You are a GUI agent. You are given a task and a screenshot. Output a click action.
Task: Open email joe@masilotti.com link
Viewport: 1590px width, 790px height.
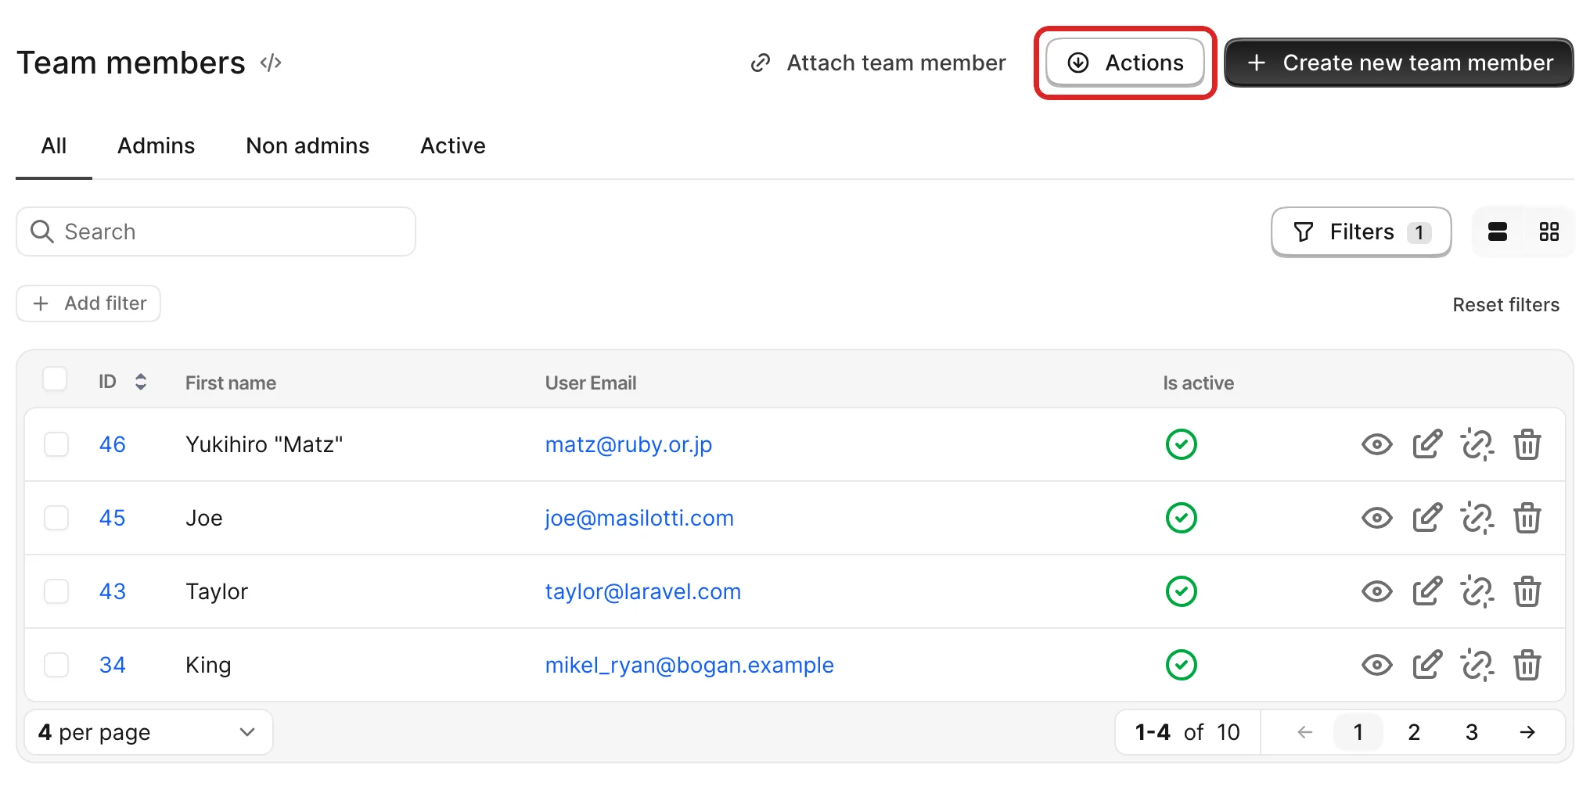[639, 518]
